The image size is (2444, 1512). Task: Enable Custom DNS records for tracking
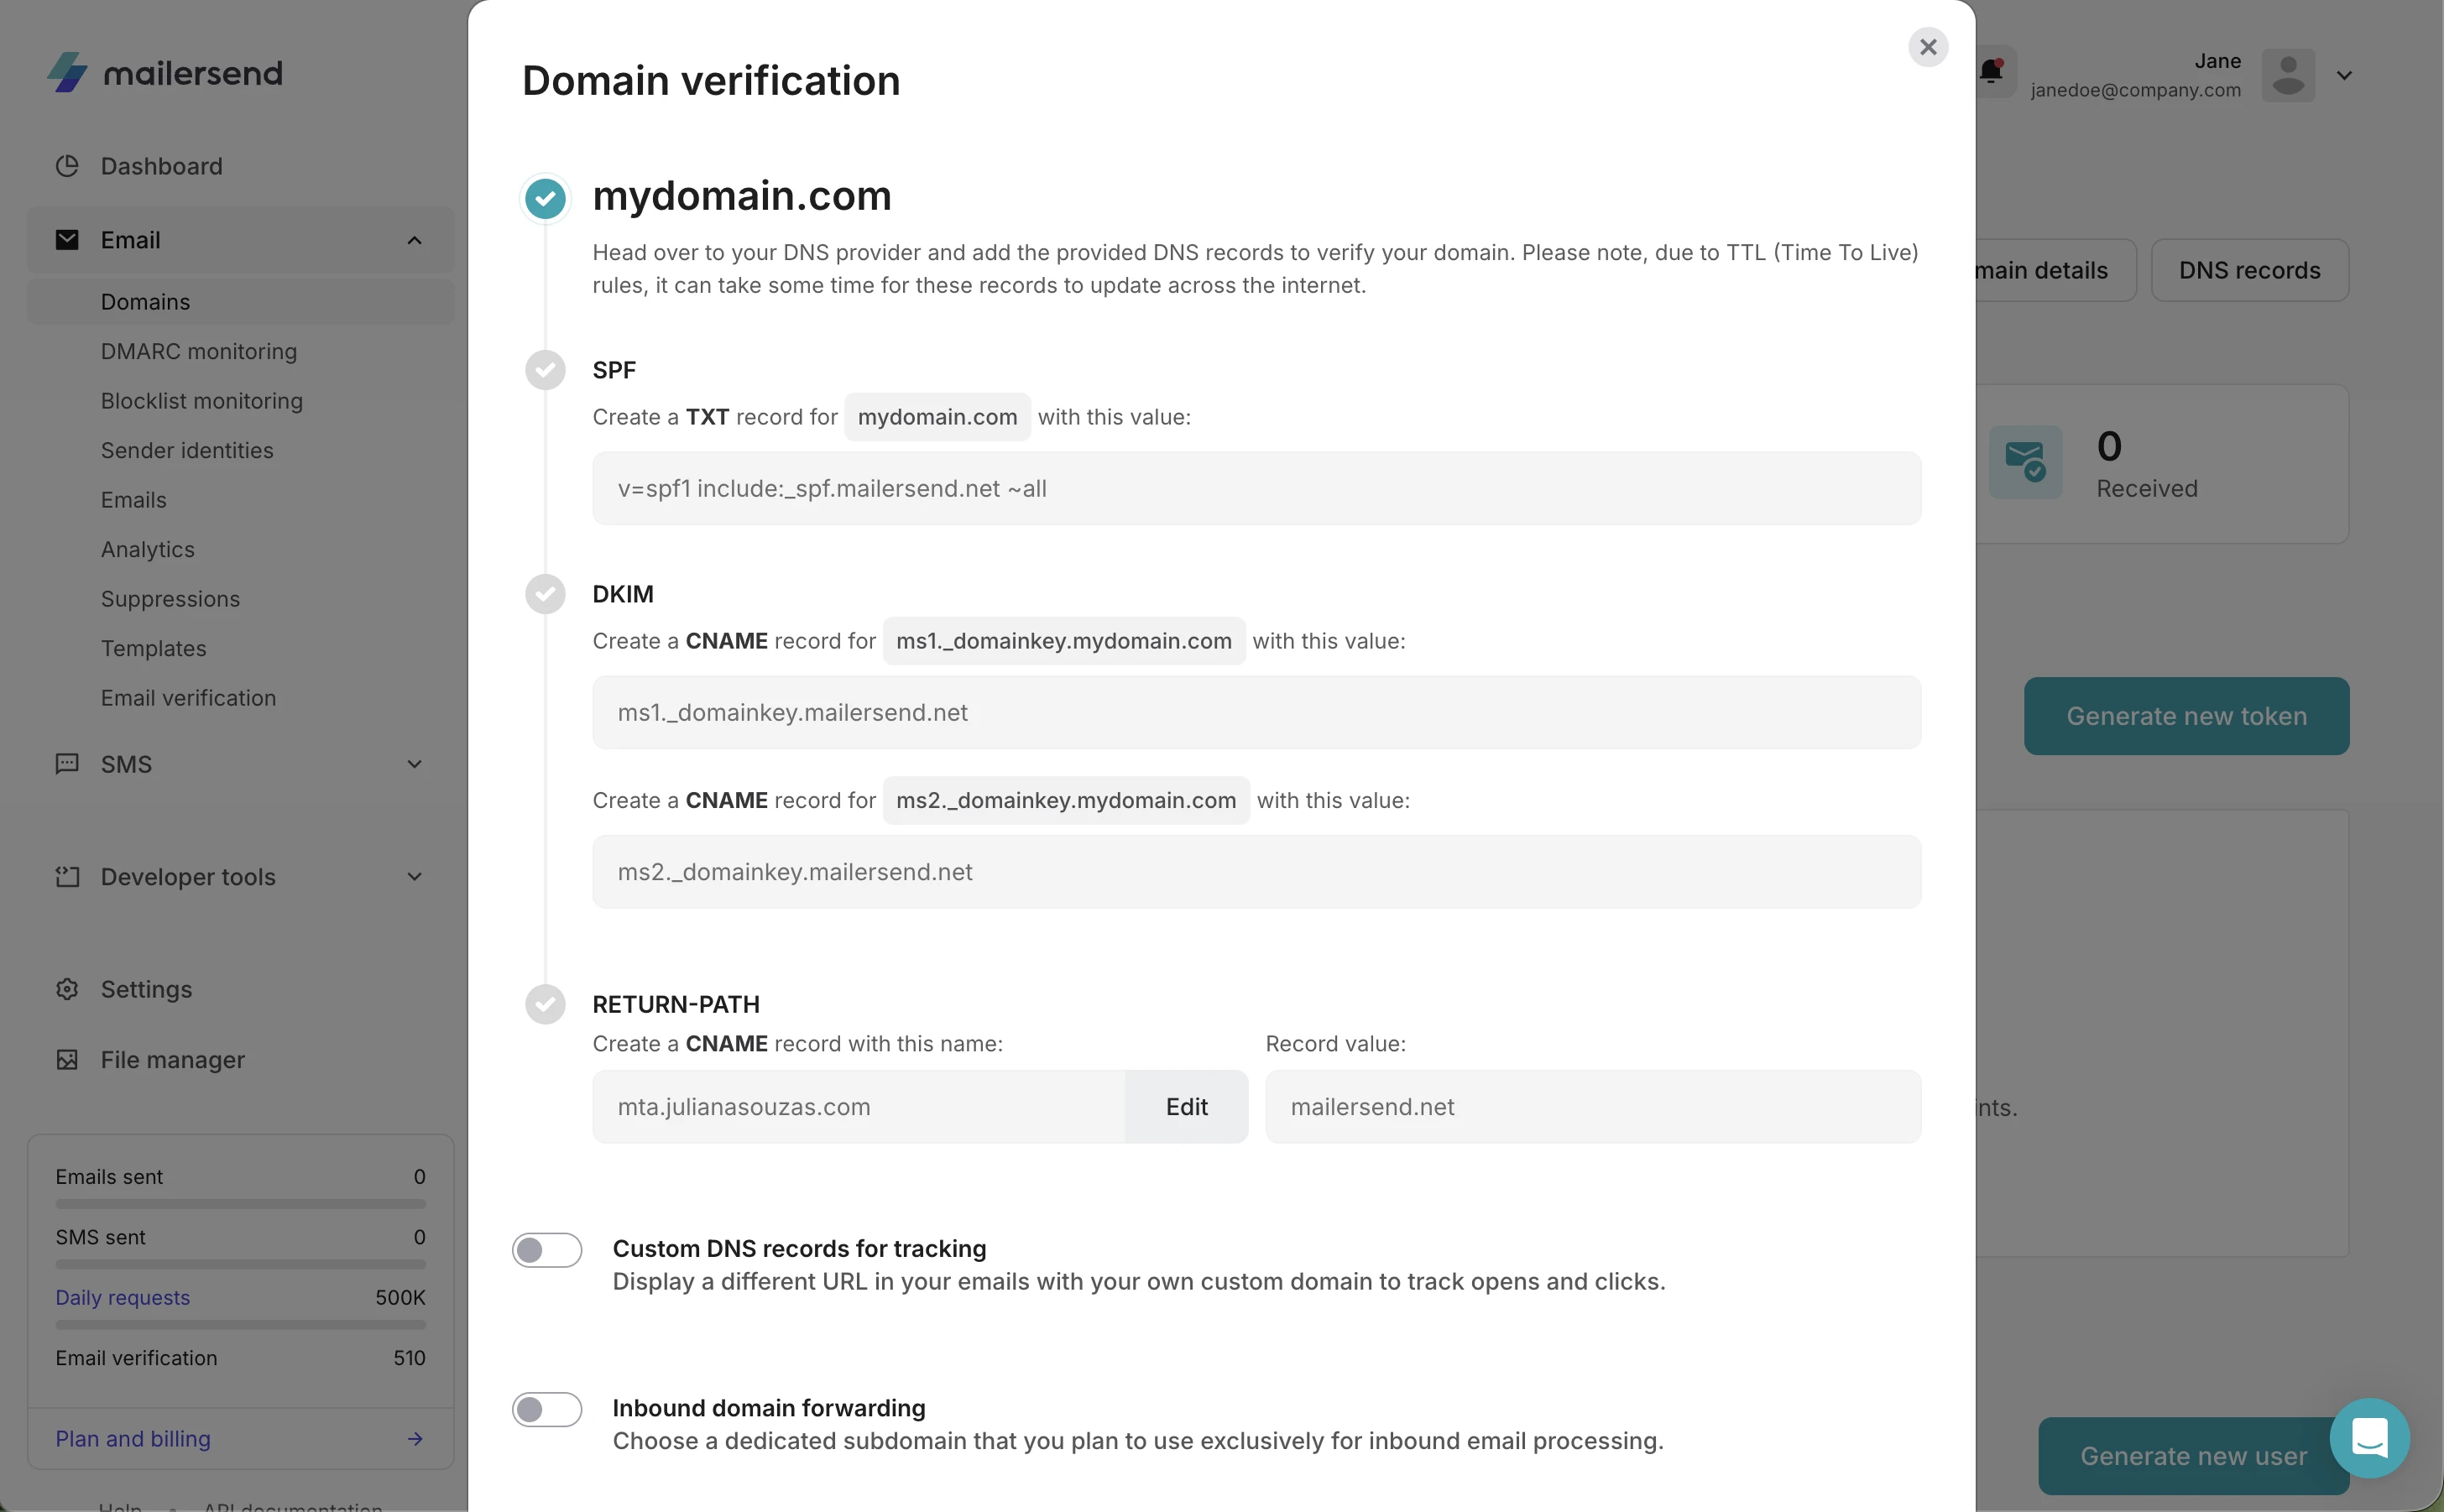tap(547, 1250)
